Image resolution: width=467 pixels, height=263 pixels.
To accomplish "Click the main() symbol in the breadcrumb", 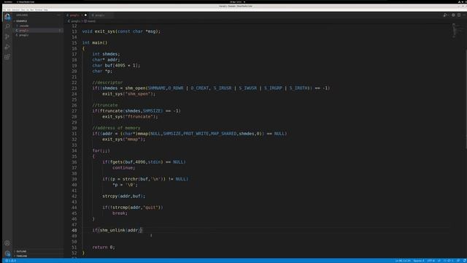I will tap(90, 21).
